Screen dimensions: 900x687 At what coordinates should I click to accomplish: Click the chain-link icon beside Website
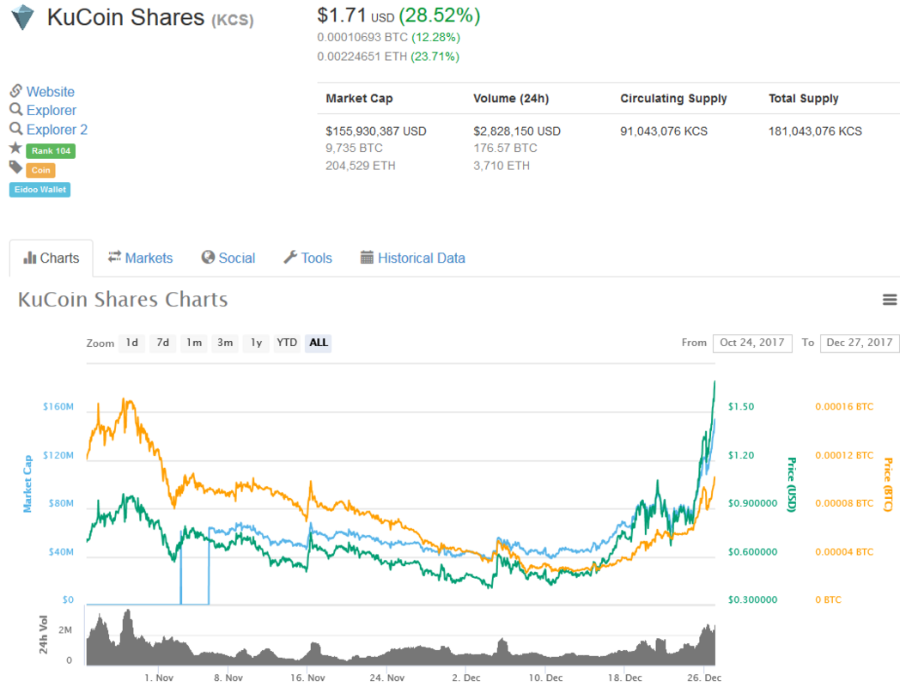point(16,91)
